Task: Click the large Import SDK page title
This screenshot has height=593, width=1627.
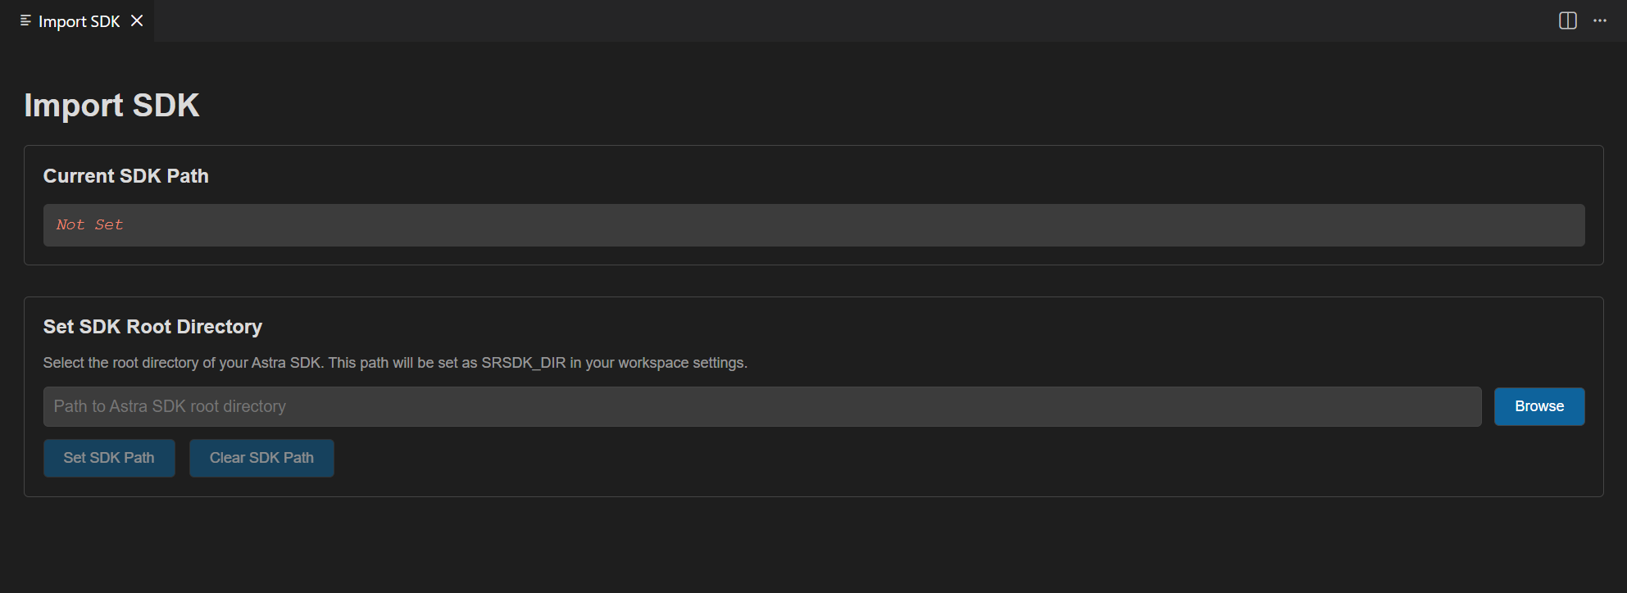Action: tap(111, 106)
